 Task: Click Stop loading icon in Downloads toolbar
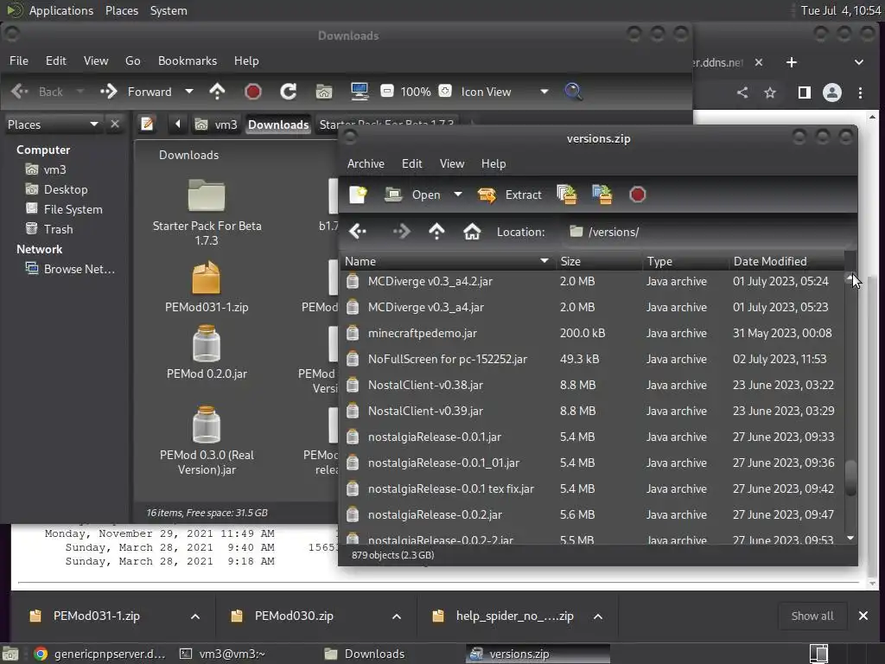[x=253, y=92]
